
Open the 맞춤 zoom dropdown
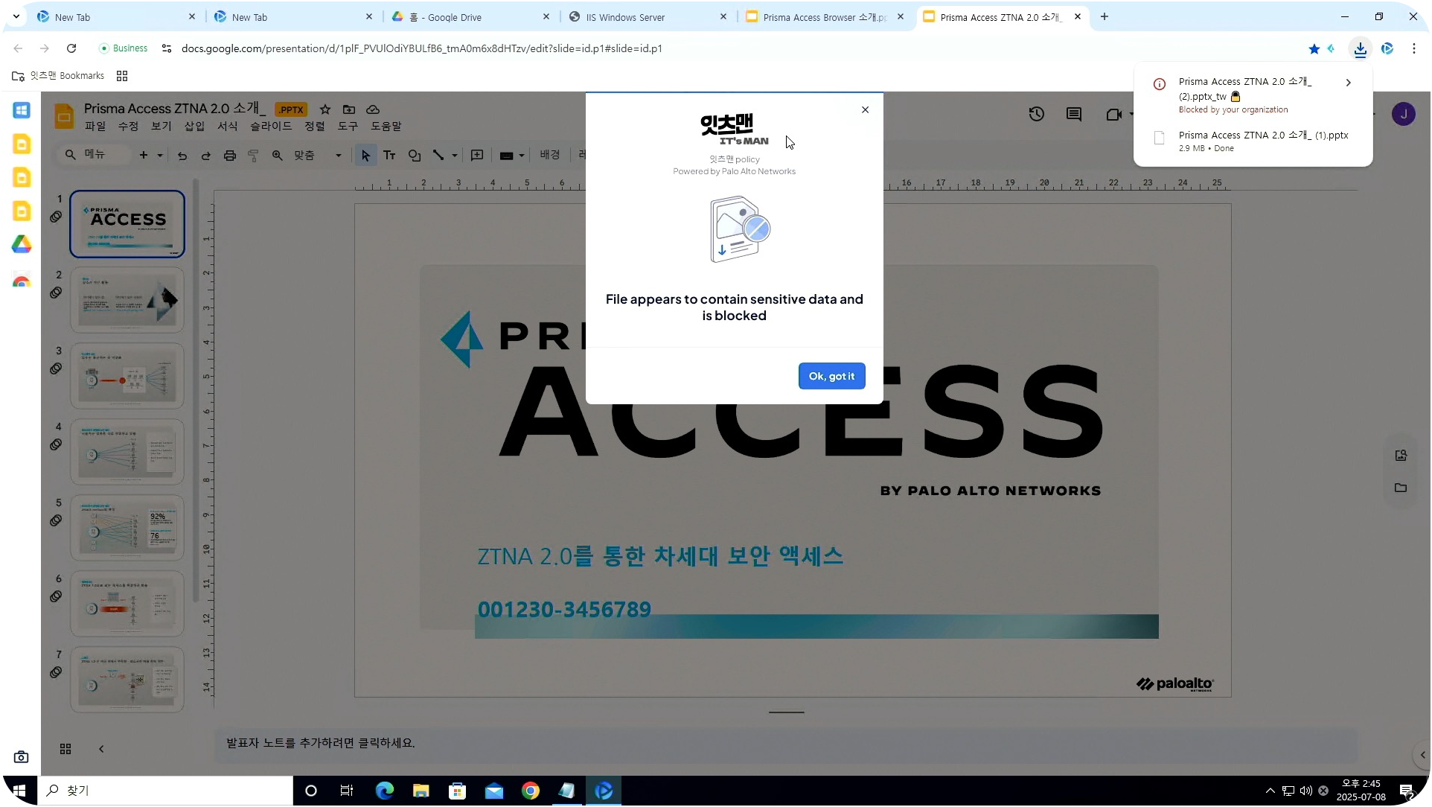pos(317,155)
